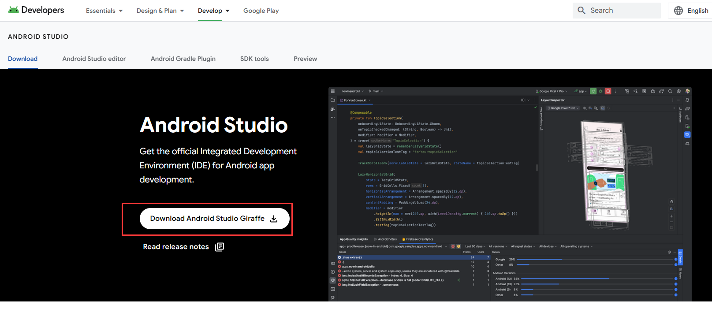712x331 pixels.
Task: Expand the Develop menu
Action: (x=214, y=11)
